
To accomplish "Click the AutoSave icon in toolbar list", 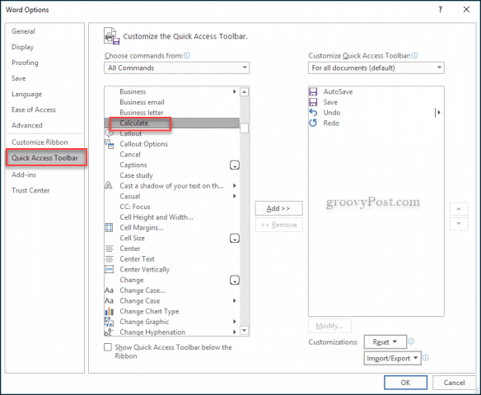I will click(313, 91).
